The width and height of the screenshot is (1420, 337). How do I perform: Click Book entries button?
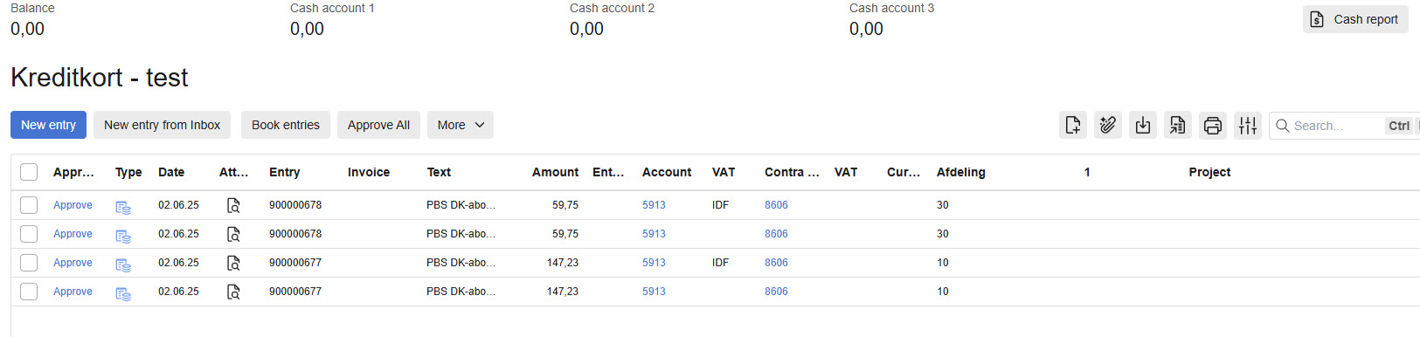[x=286, y=125]
